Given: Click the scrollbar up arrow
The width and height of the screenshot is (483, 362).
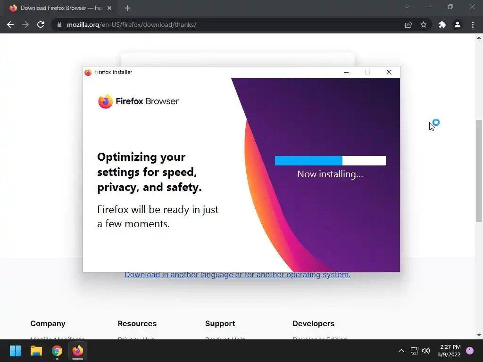Looking at the screenshot, I should (479, 38).
